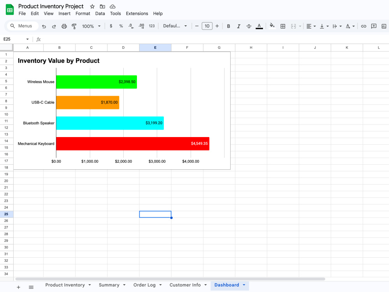Click the horizontal scrollbar
The width and height of the screenshot is (389, 292).
170,279
